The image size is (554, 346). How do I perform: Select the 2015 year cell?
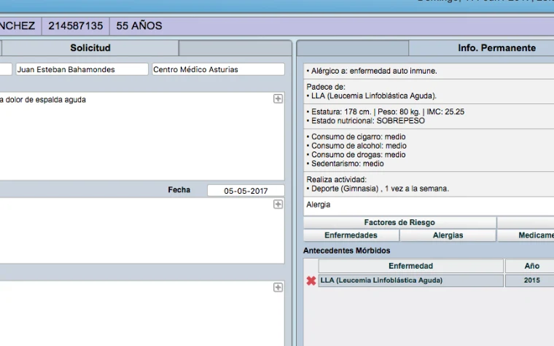click(x=530, y=280)
